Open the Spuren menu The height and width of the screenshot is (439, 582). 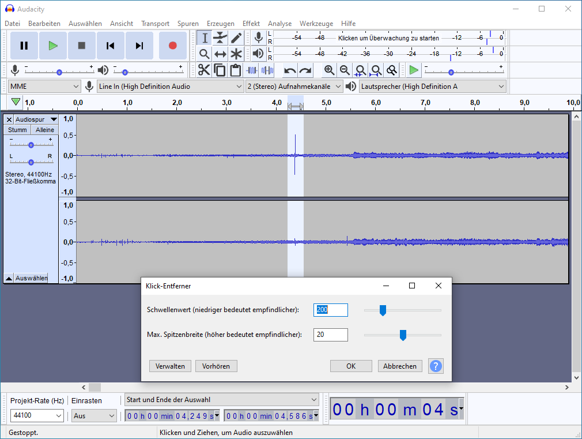(x=188, y=24)
